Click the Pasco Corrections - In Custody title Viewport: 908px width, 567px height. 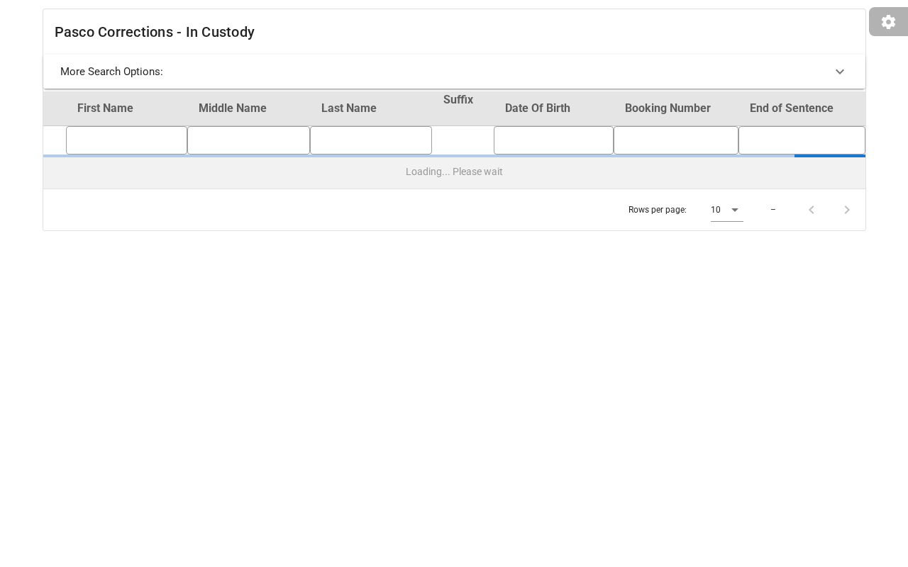[x=155, y=32]
